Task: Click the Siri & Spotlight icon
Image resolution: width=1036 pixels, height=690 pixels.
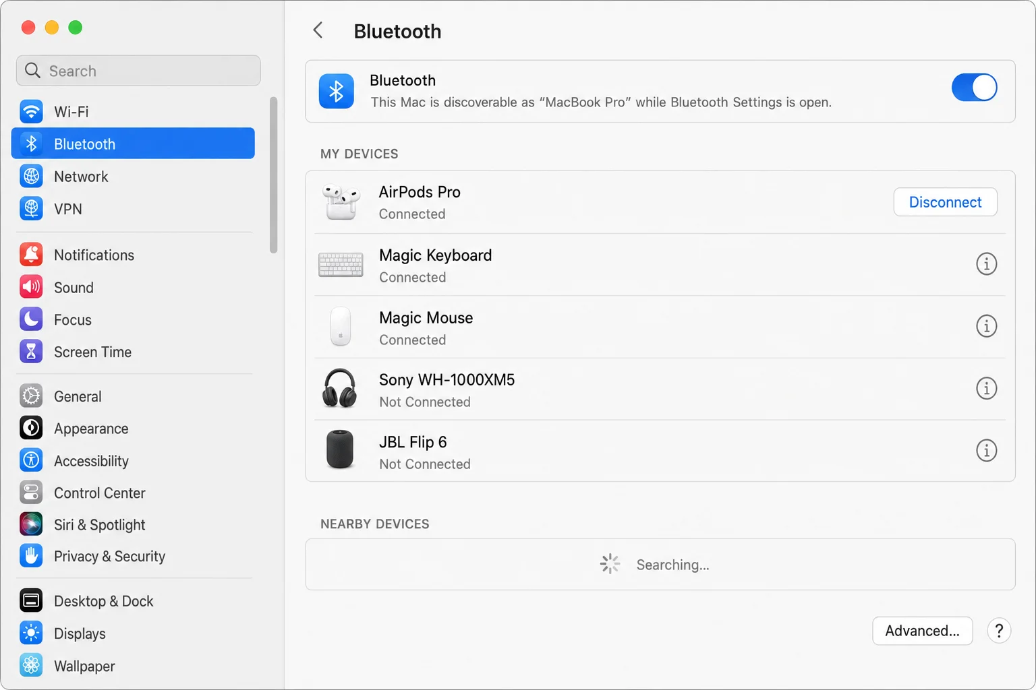Action: 31,524
